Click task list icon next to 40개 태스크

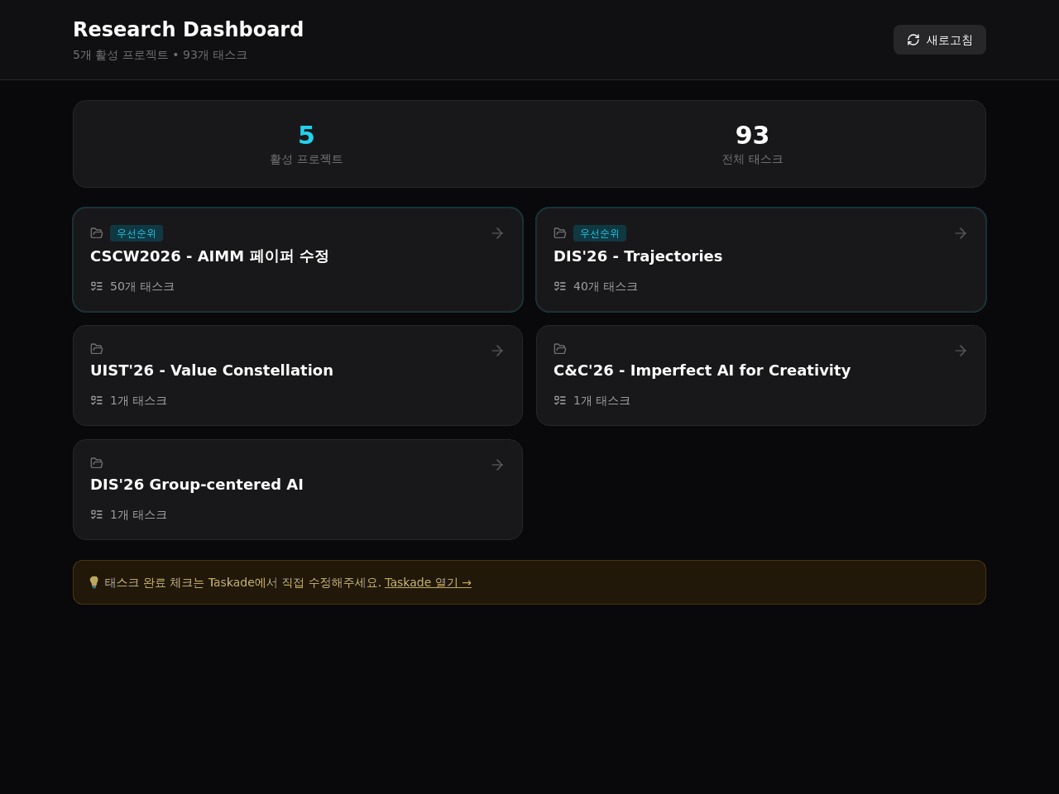point(560,286)
